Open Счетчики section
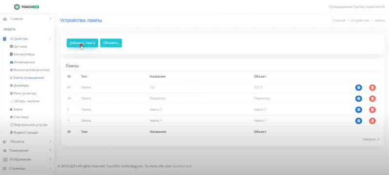This screenshot has width=389, height=175. coord(19,117)
